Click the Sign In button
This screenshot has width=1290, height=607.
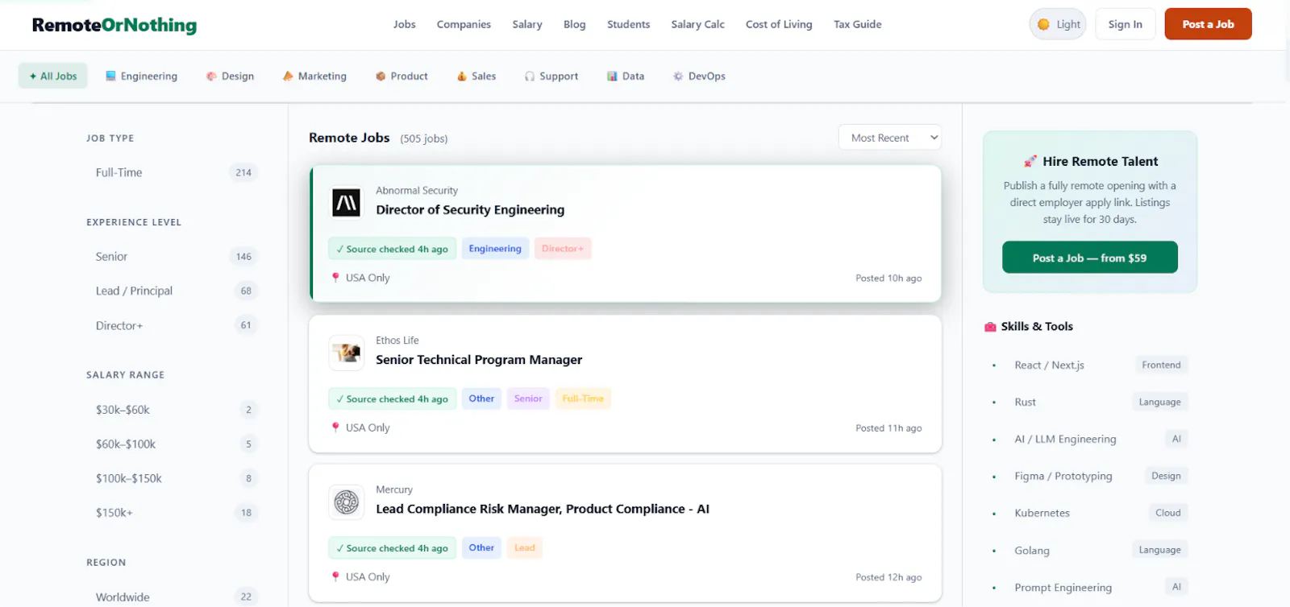point(1125,24)
